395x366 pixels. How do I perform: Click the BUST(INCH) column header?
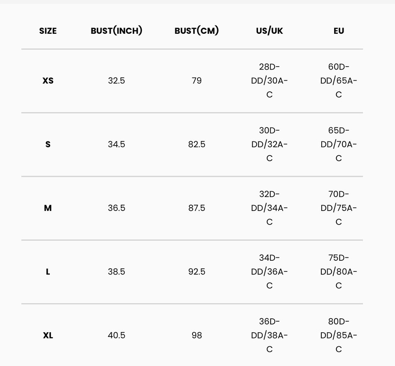(116, 31)
